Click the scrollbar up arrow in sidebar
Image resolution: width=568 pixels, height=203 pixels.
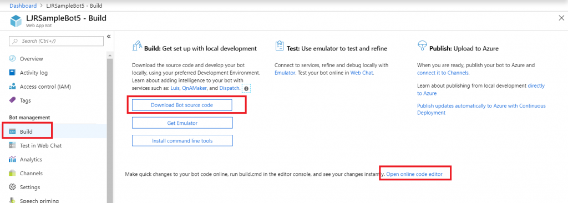pos(110,55)
